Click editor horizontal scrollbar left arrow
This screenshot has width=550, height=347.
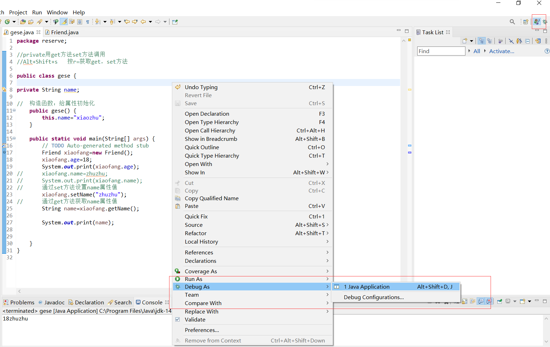(x=20, y=291)
